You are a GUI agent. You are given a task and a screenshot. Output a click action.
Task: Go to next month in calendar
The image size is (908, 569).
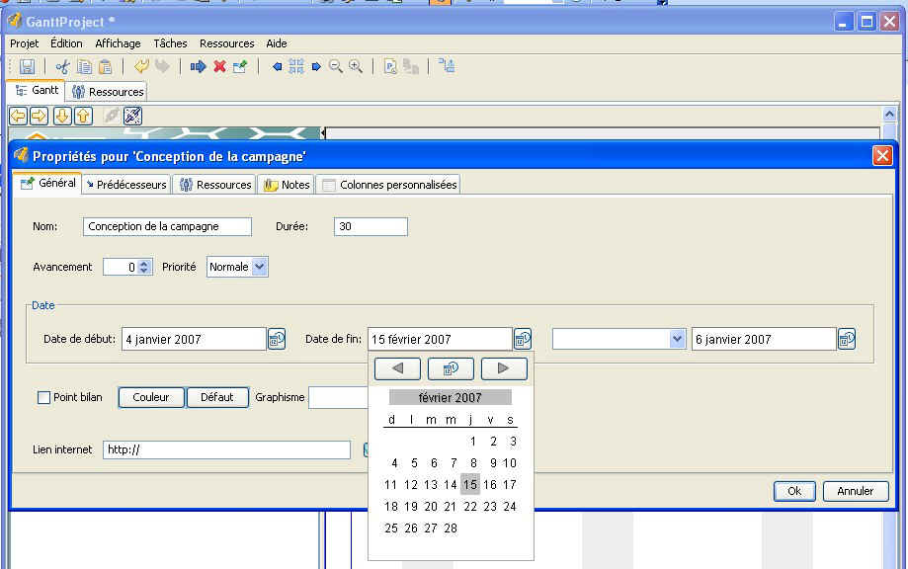pyautogui.click(x=504, y=368)
